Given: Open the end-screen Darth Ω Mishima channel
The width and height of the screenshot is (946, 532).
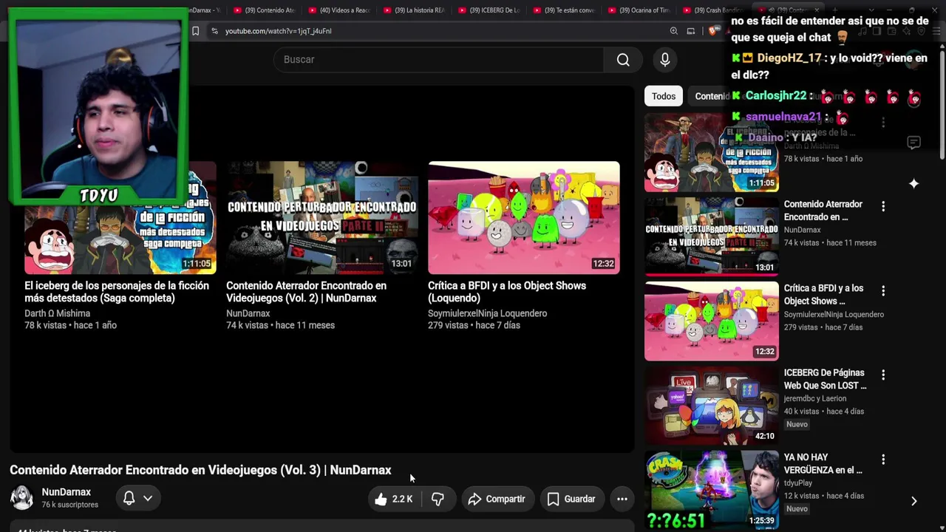Looking at the screenshot, I should coord(57,313).
